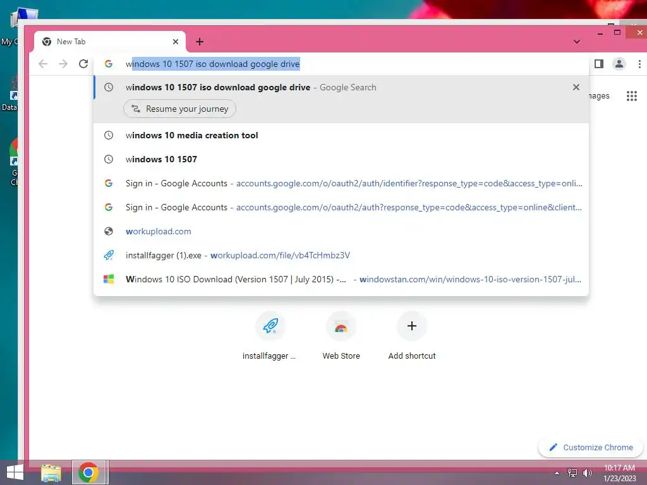Click clock icon beside 'windows 10 1507' suggestion

point(109,159)
